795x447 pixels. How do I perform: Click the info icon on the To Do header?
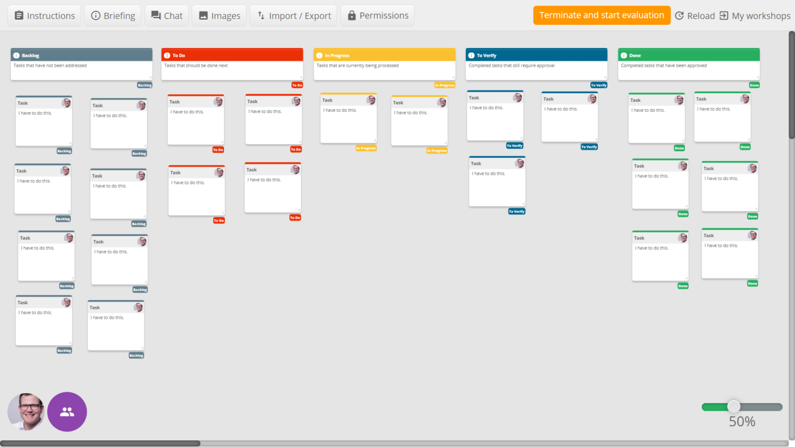pyautogui.click(x=167, y=55)
